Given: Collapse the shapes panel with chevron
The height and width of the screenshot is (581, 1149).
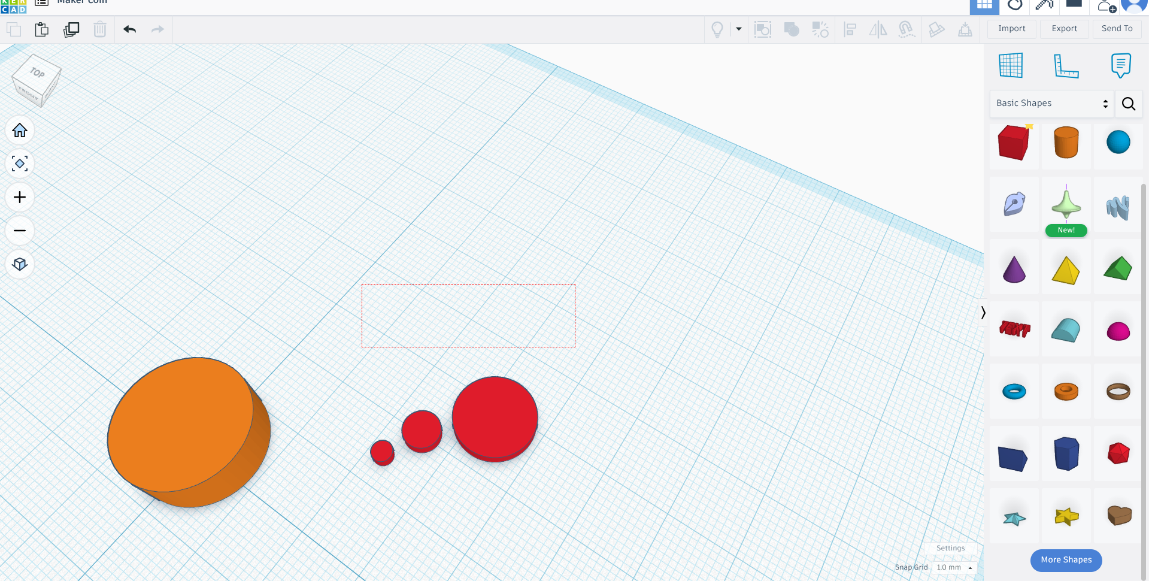Looking at the screenshot, I should [x=983, y=312].
